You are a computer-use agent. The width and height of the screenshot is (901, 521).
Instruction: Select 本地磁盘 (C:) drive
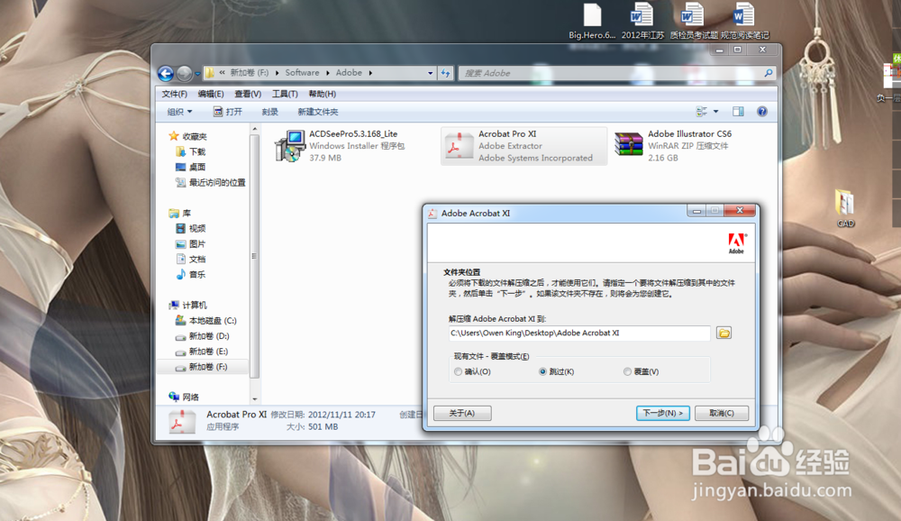(x=205, y=320)
